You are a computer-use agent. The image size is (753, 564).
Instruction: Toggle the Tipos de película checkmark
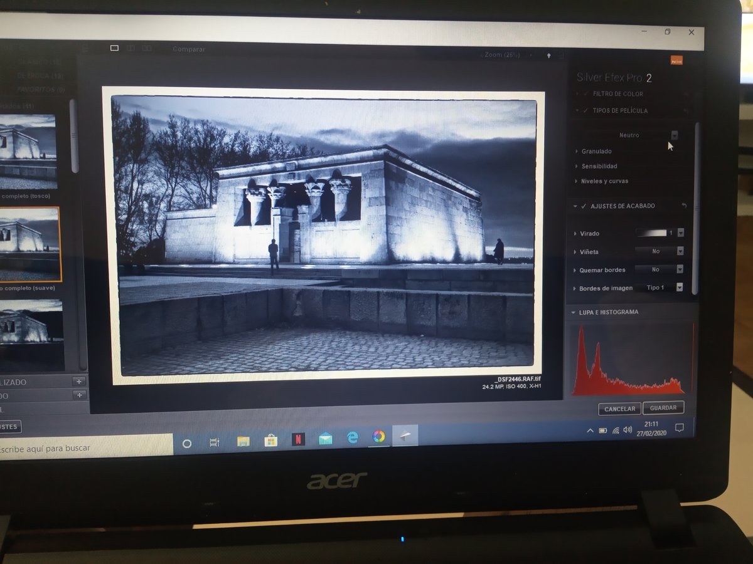pyautogui.click(x=586, y=110)
